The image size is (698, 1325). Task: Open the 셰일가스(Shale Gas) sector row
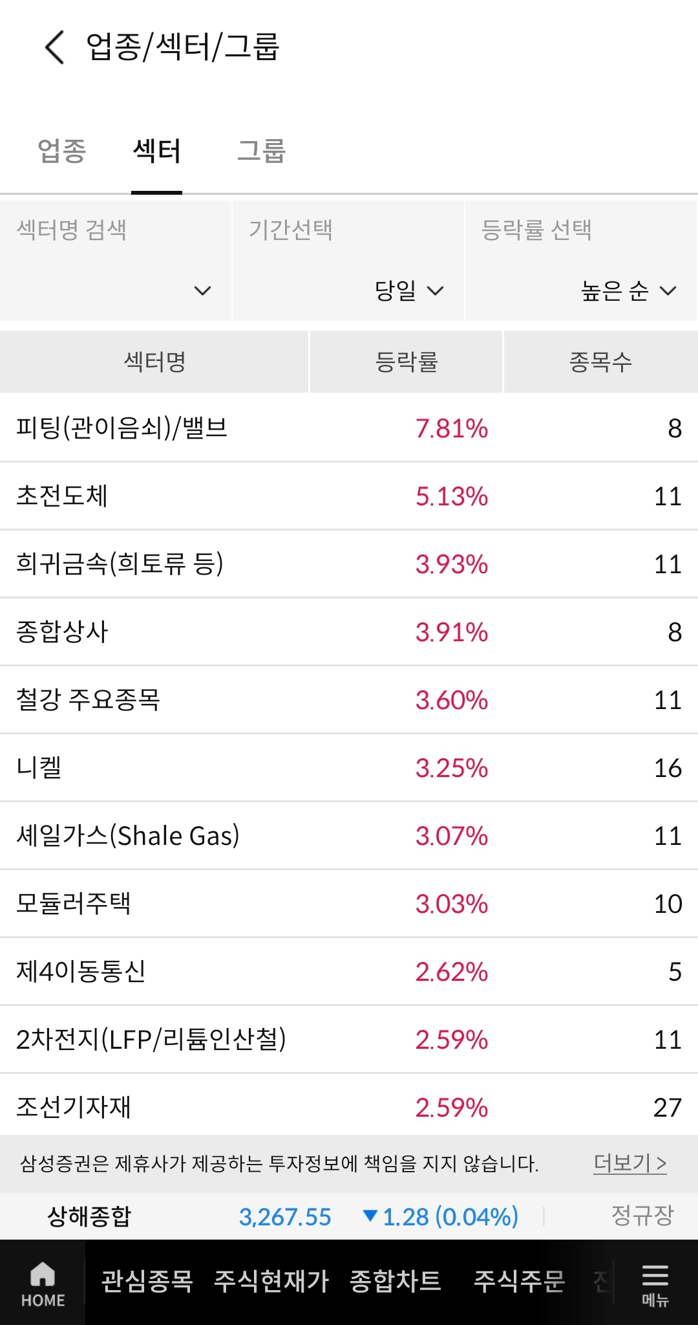pos(349,836)
